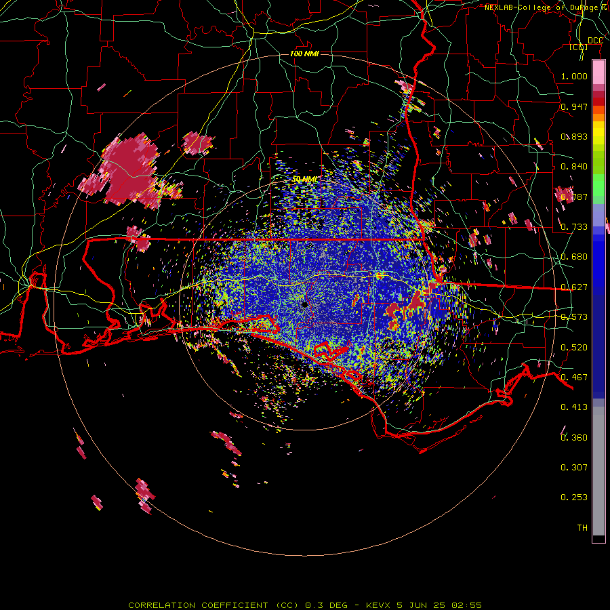Click the 0.947 scale value
This screenshot has width=610, height=610.
pos(574,106)
